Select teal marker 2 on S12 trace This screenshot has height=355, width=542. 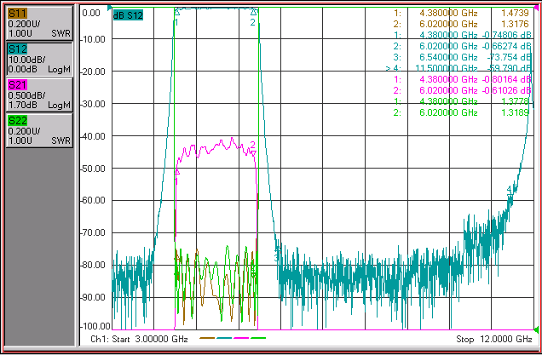click(x=254, y=13)
